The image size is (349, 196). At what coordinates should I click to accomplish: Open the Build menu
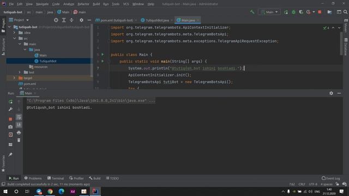[x=96, y=4]
